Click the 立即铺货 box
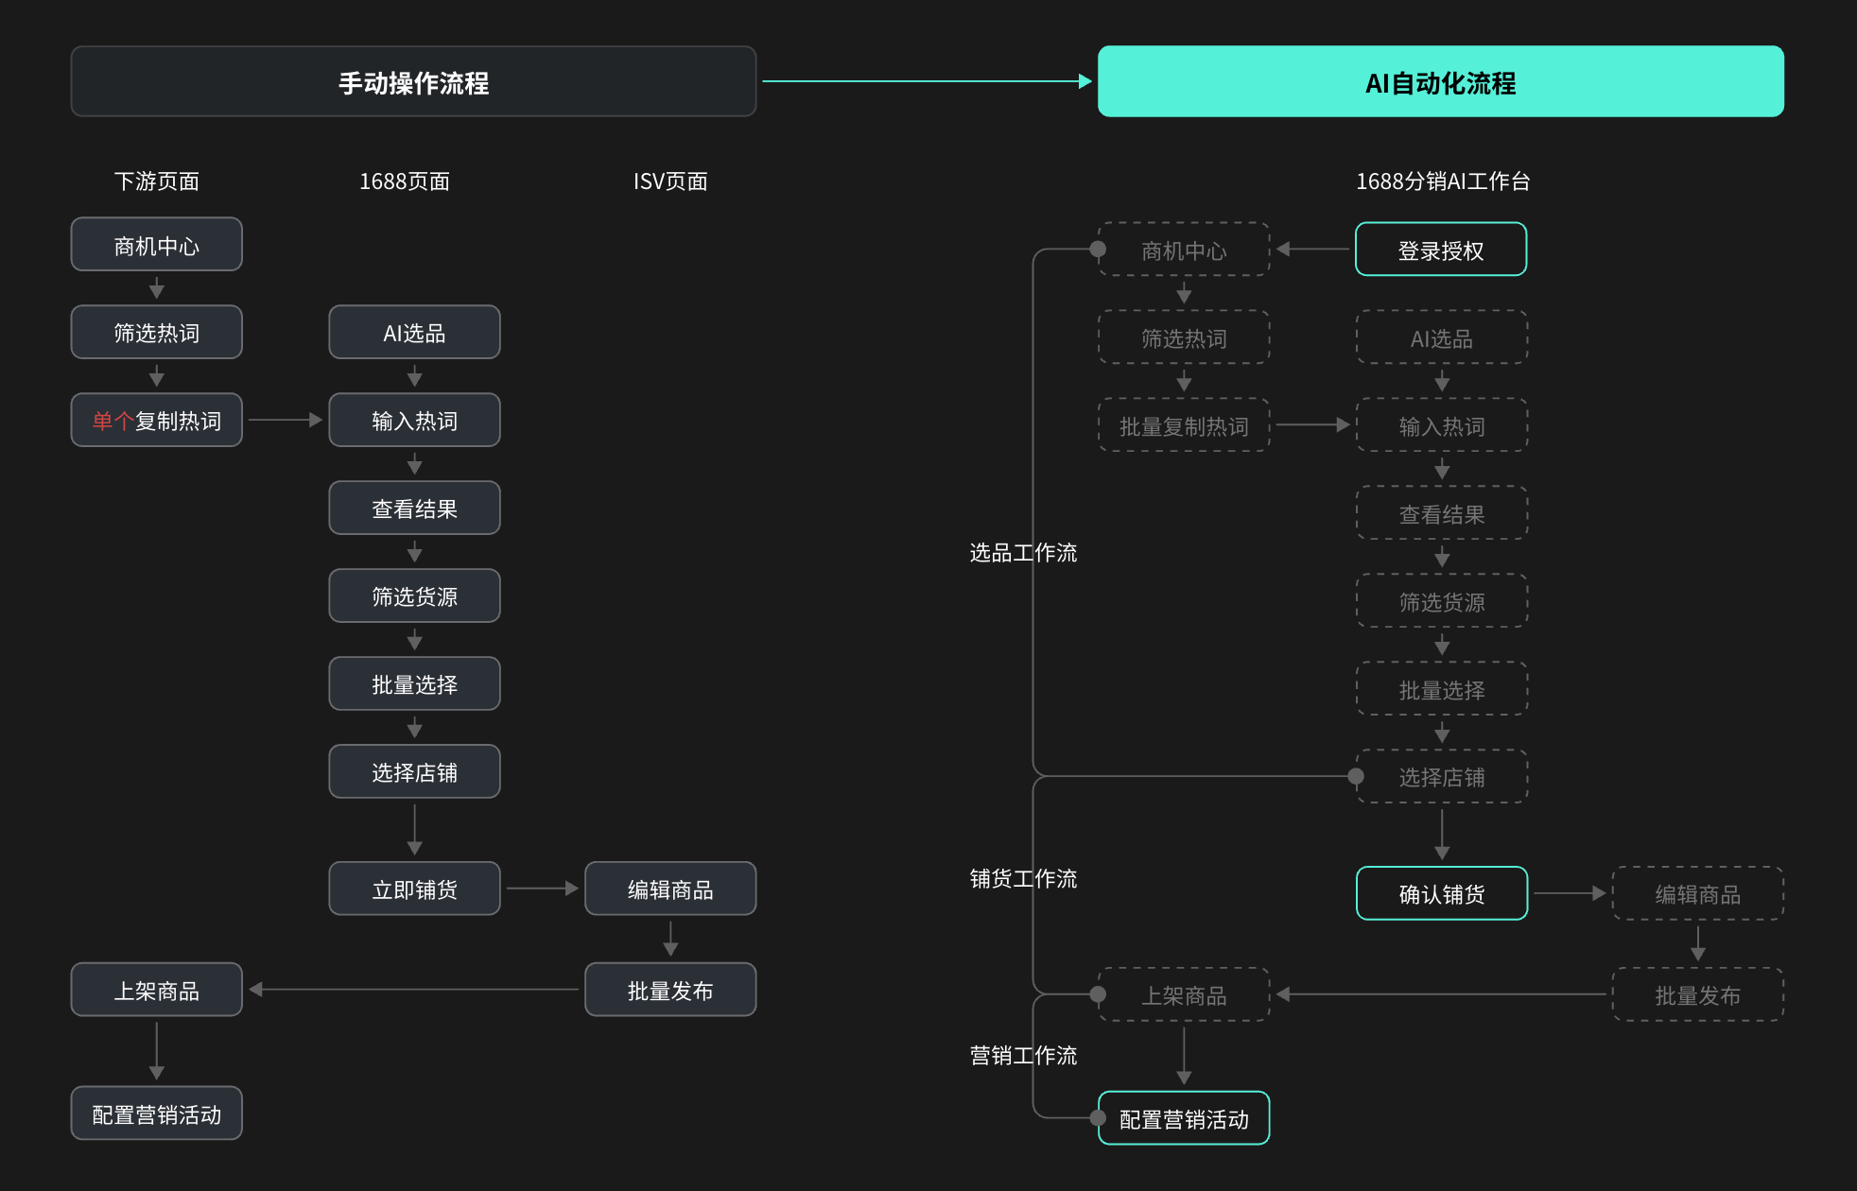 414,889
